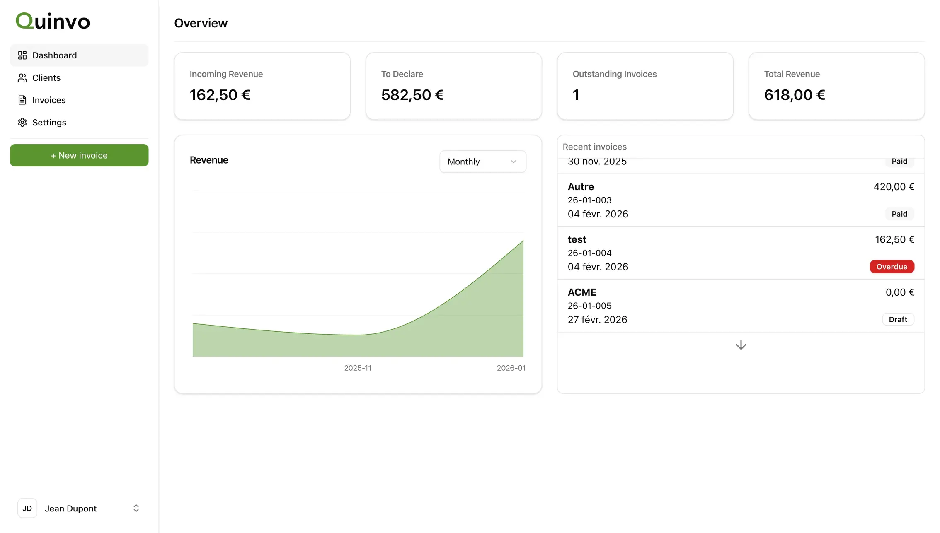The width and height of the screenshot is (940, 533).
Task: Click the Quinvo logo
Action: 53,21
